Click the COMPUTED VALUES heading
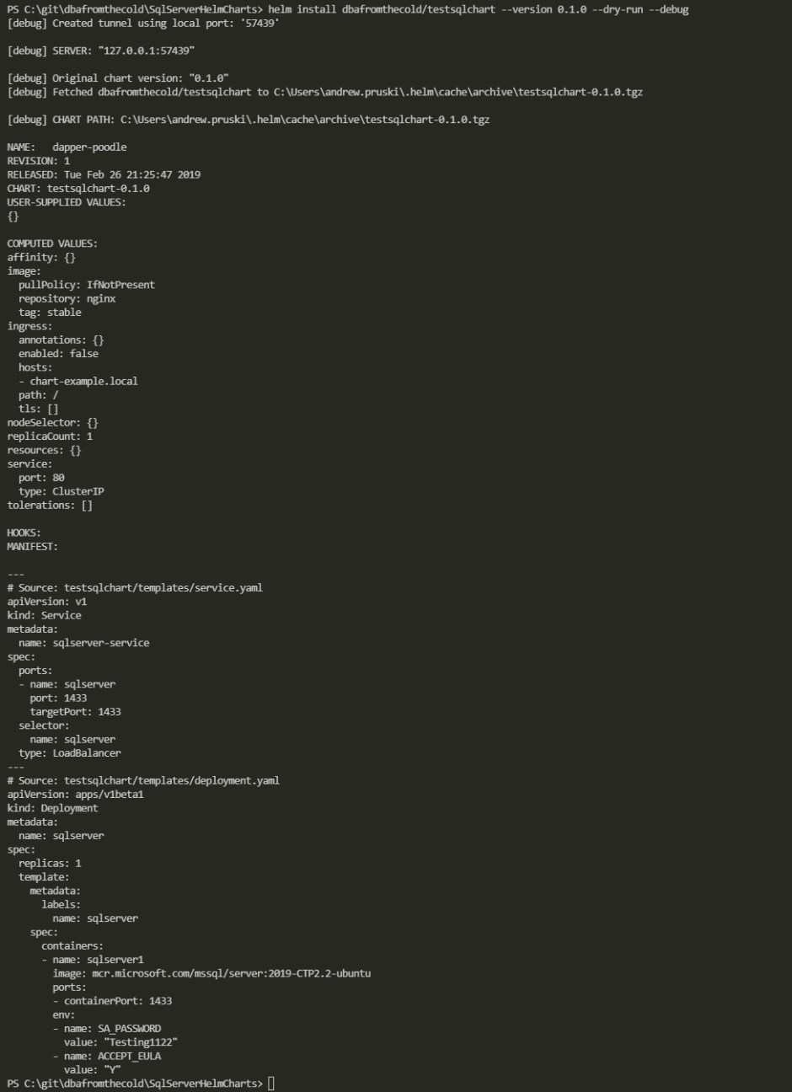This screenshot has height=1092, width=792. pyautogui.click(x=52, y=244)
